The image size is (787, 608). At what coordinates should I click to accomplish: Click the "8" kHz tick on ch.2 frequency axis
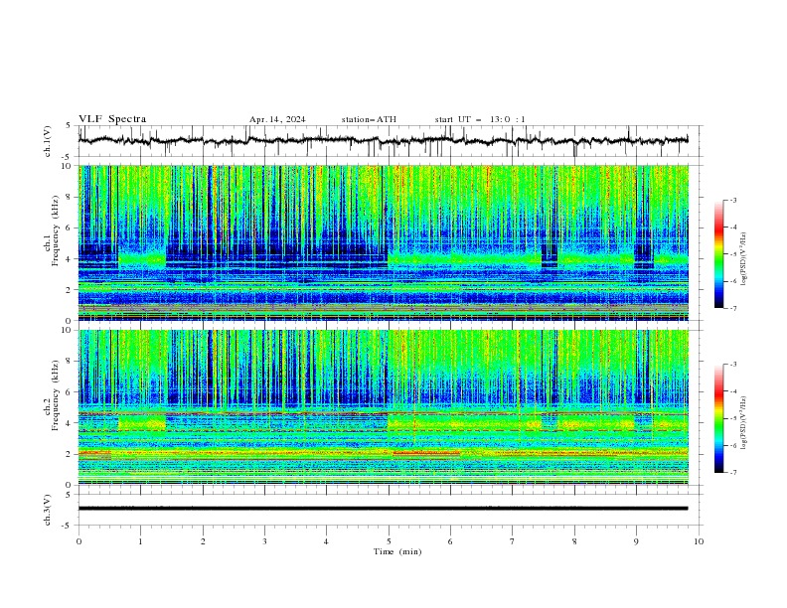[x=71, y=362]
